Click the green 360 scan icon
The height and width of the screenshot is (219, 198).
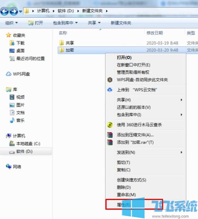pyautogui.click(x=110, y=125)
